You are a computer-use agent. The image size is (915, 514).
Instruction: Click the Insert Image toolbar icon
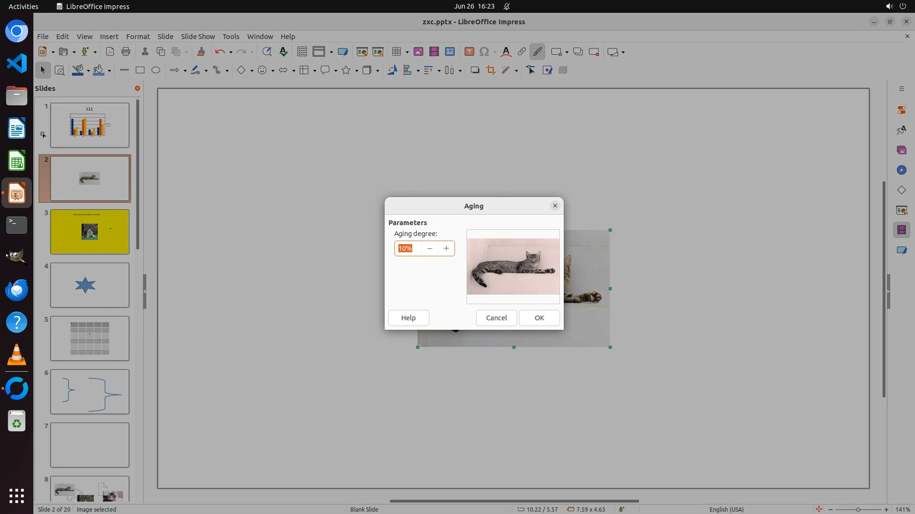point(418,52)
